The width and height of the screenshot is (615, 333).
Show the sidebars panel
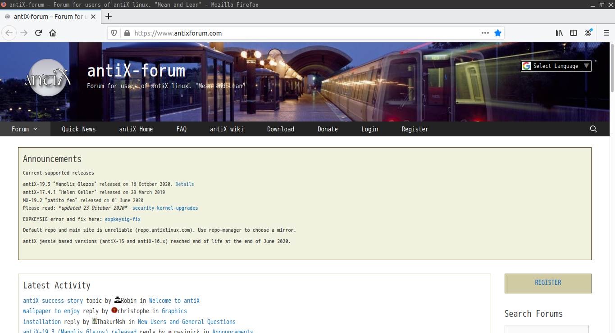click(x=574, y=33)
